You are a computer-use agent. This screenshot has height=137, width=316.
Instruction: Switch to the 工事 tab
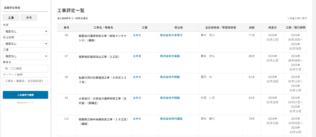click(11, 18)
